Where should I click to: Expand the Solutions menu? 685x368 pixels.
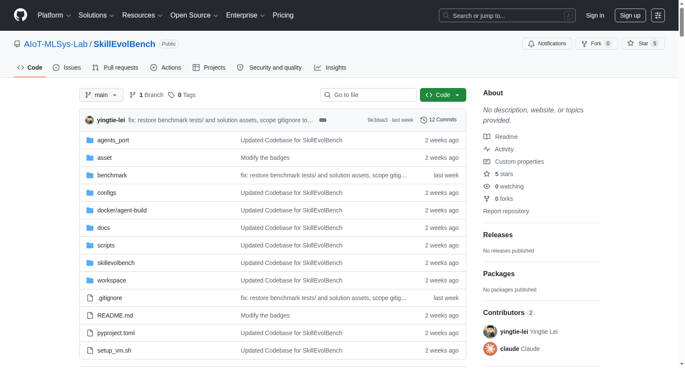[96, 15]
